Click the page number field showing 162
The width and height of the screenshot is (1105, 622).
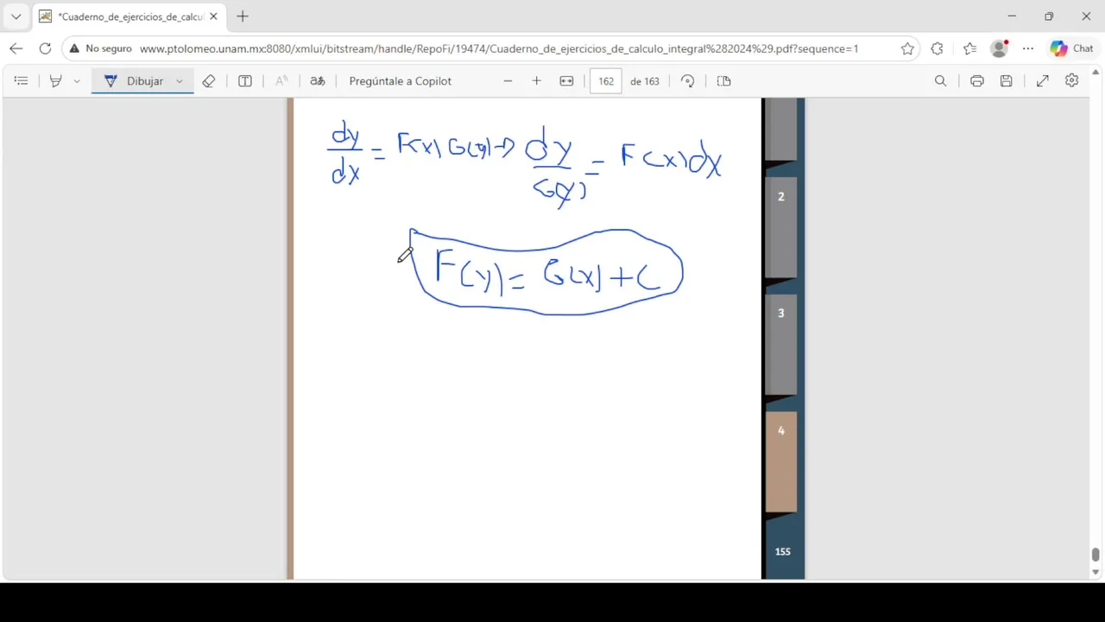tap(606, 81)
